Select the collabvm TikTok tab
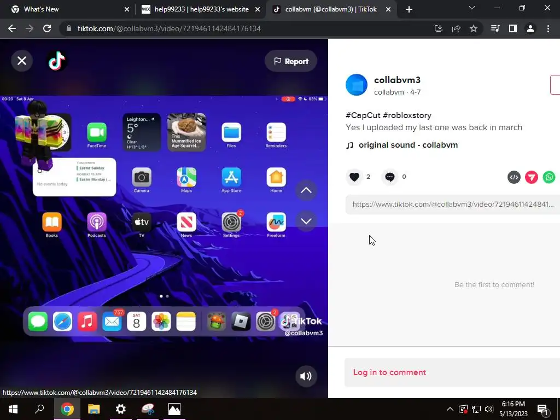The image size is (560, 420). (330, 9)
